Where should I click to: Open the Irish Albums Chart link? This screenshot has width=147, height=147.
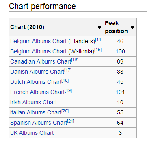[x=34, y=102]
